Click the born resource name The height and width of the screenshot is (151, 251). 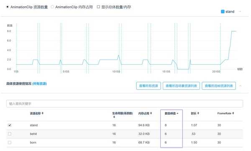point(33,142)
